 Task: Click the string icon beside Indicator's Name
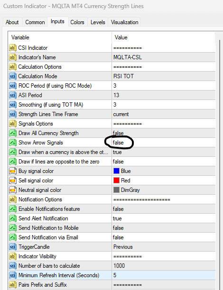click(x=13, y=57)
